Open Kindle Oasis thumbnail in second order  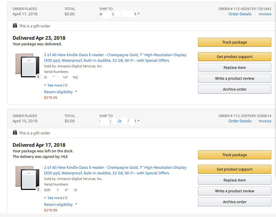(x=27, y=178)
